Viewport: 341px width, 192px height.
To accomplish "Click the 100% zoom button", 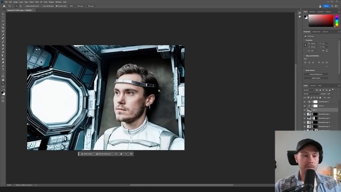I will [71, 6].
